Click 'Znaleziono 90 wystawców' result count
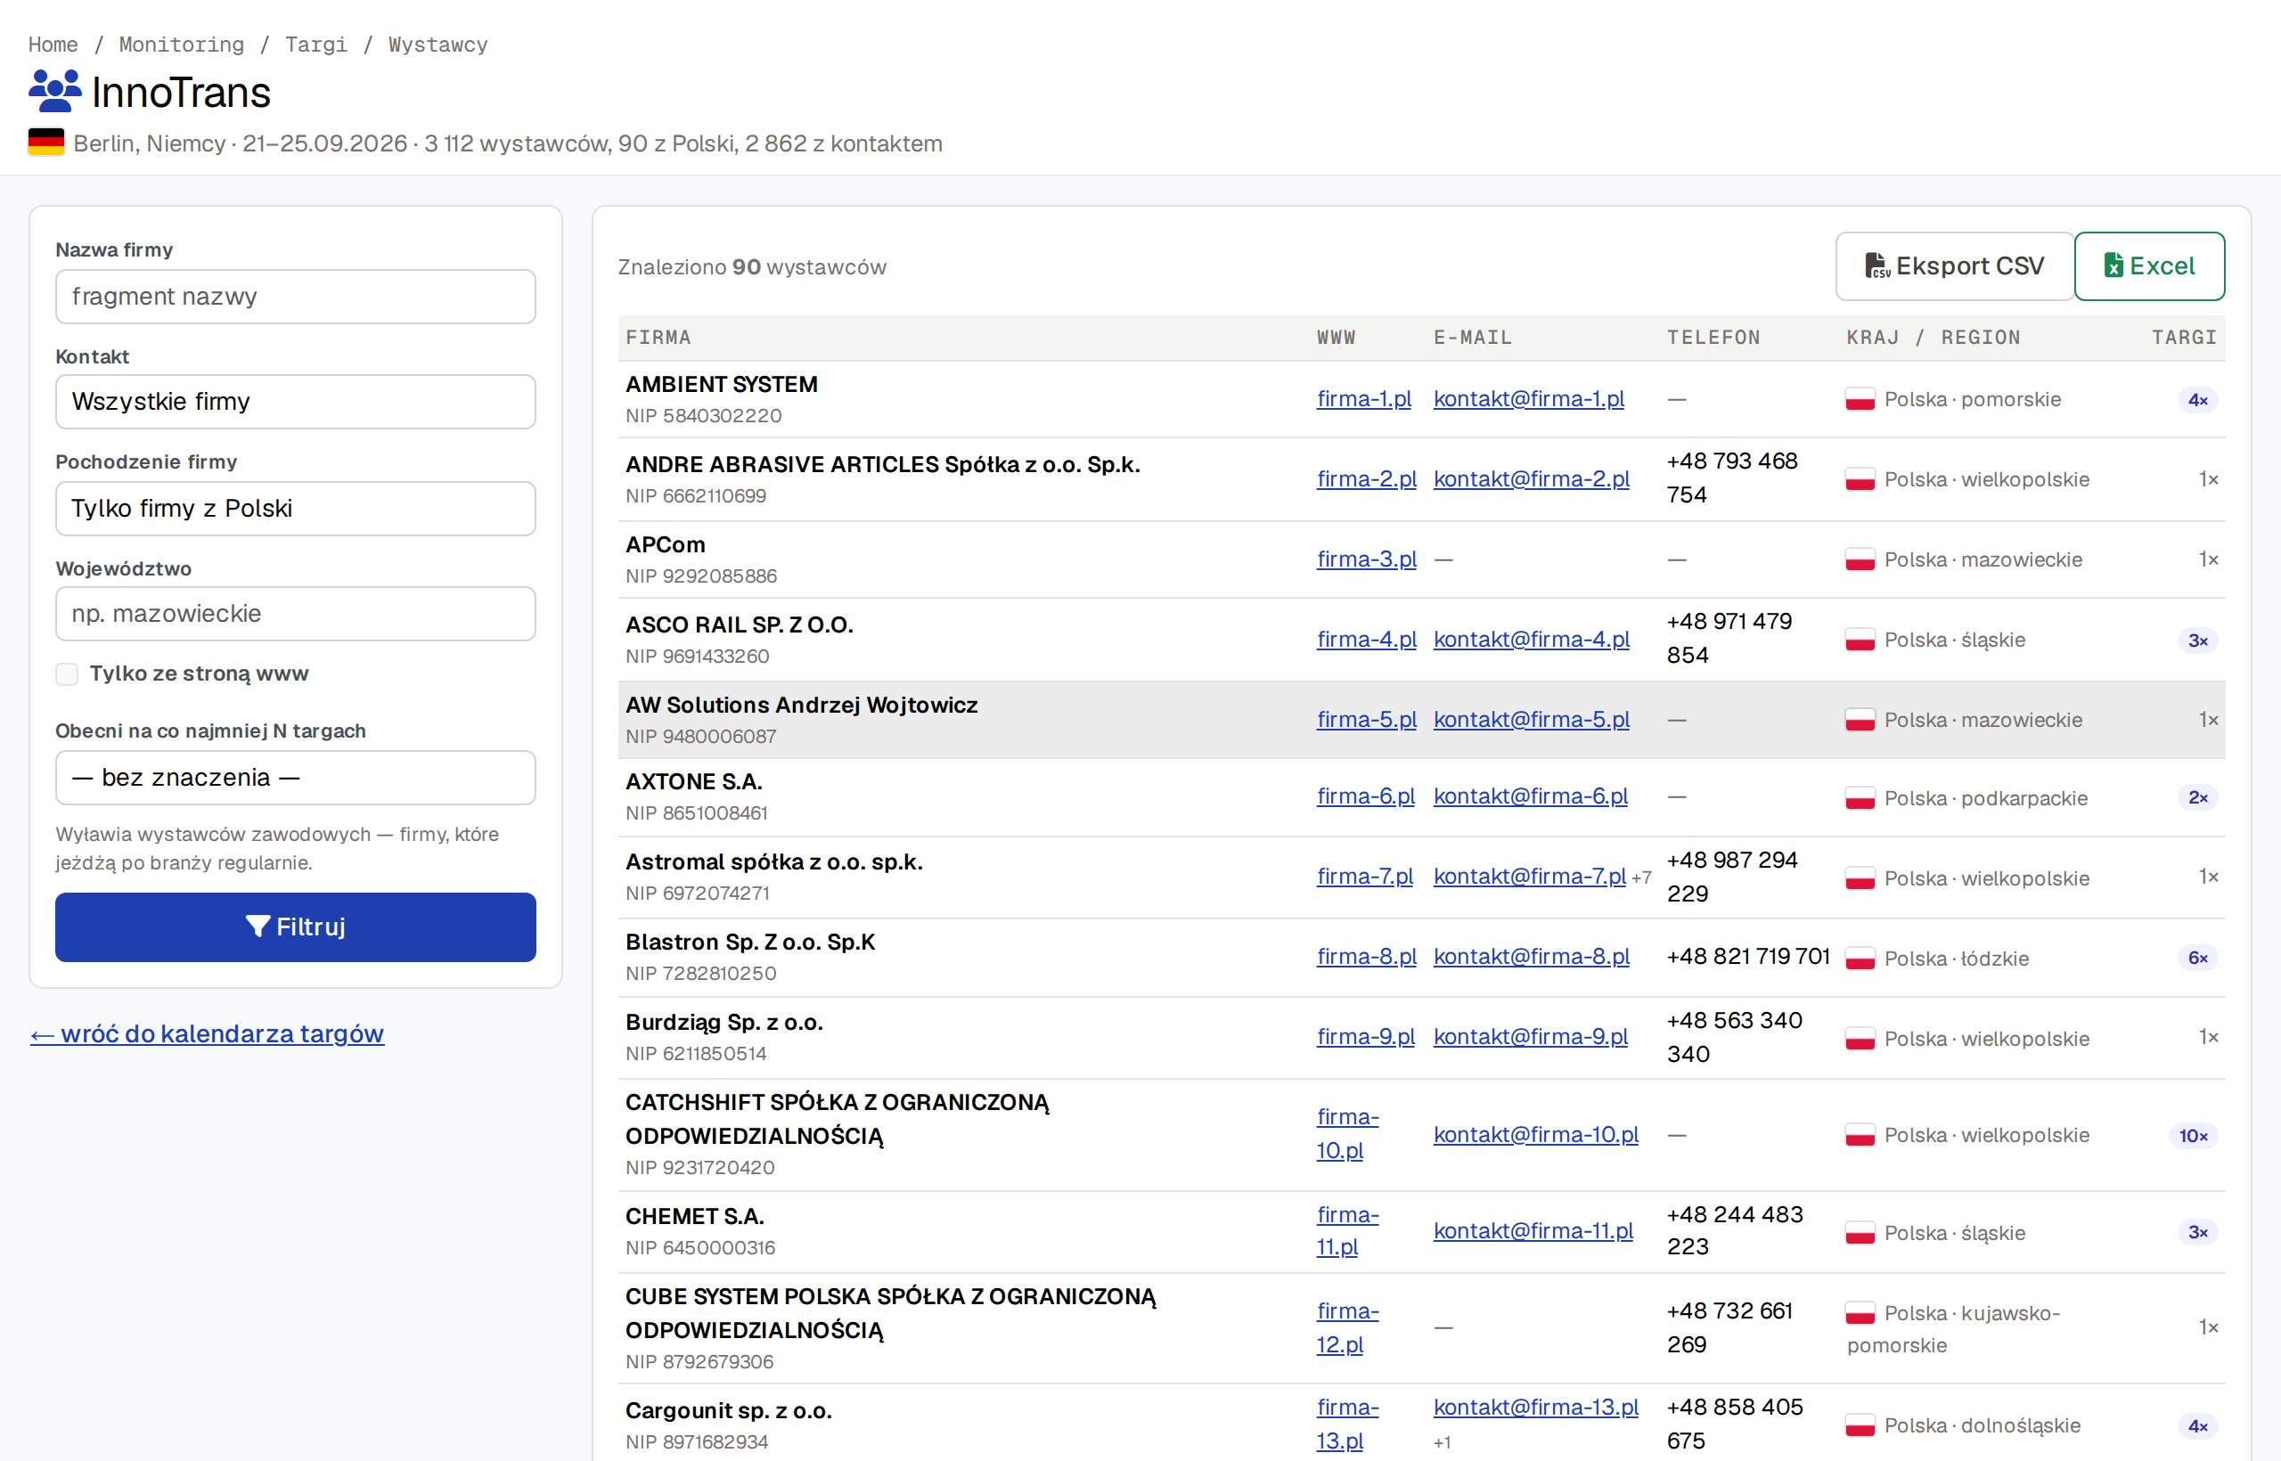 pyautogui.click(x=752, y=266)
